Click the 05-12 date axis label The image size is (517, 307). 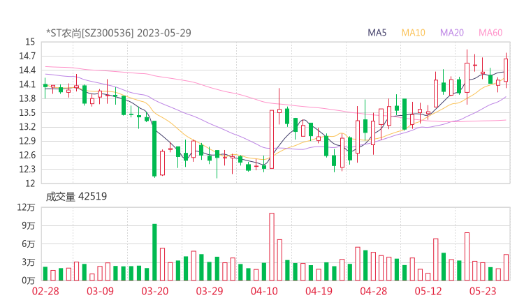428,291
